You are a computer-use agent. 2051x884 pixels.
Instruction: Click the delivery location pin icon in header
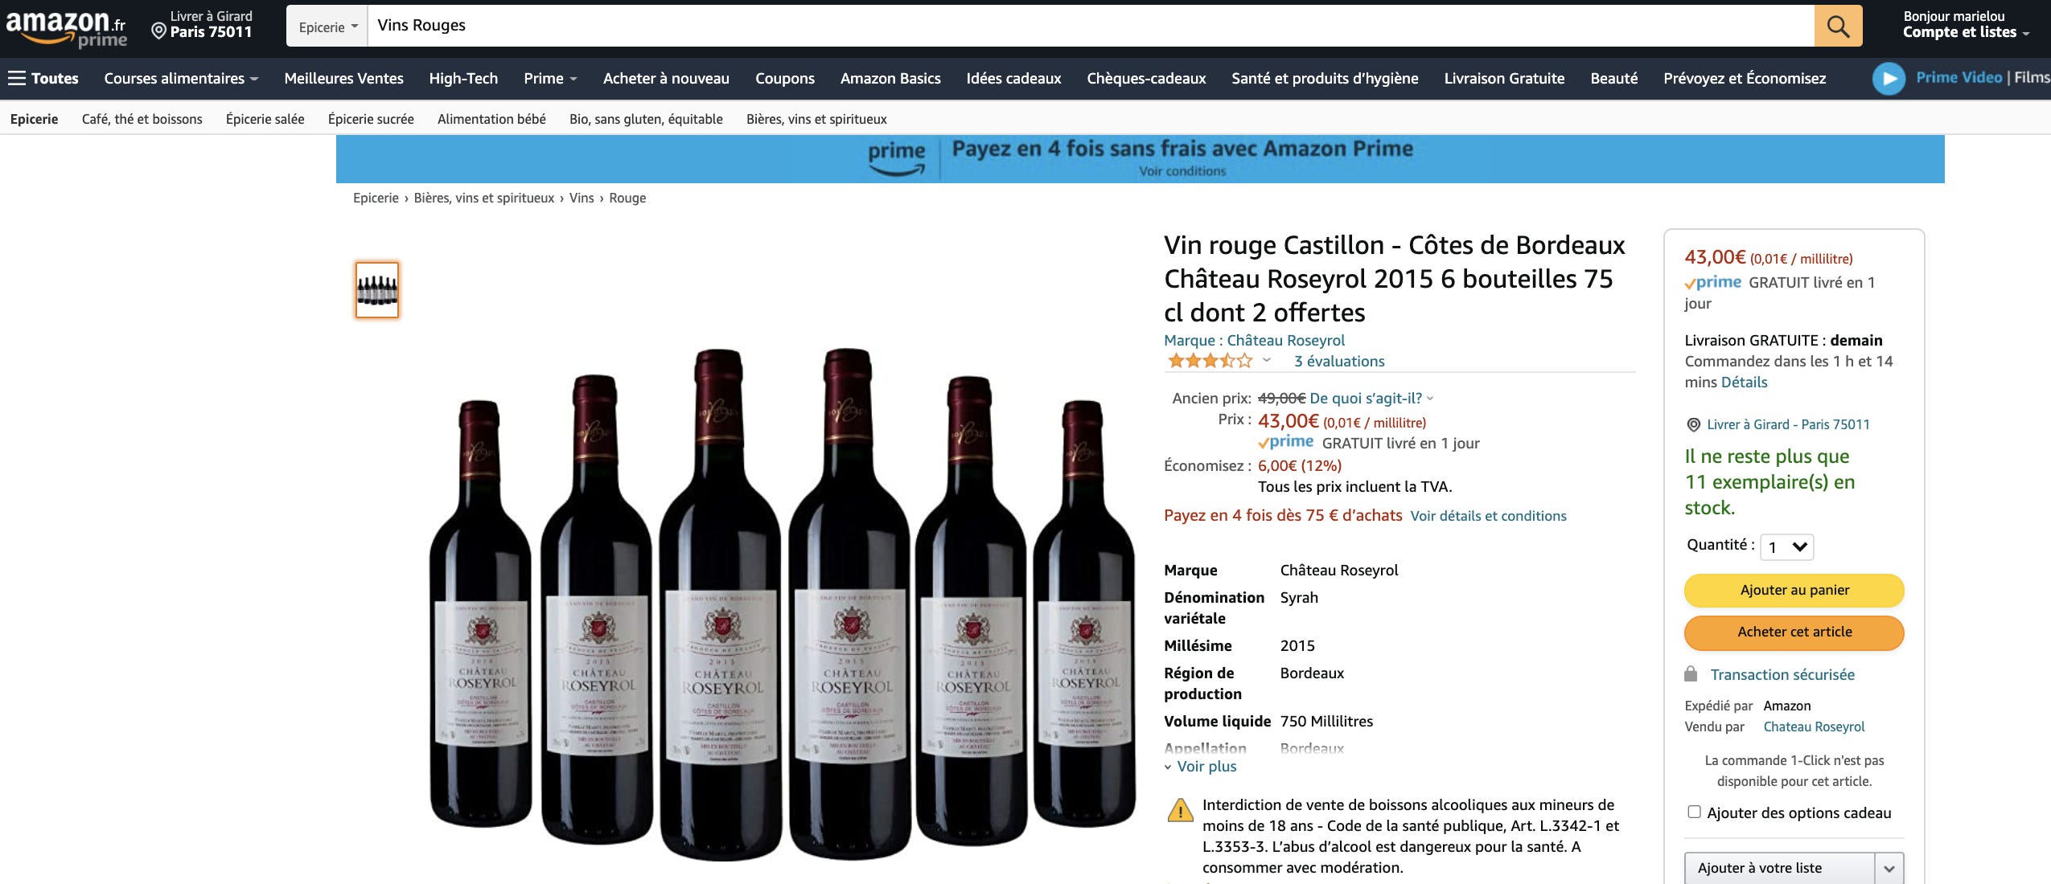point(158,31)
